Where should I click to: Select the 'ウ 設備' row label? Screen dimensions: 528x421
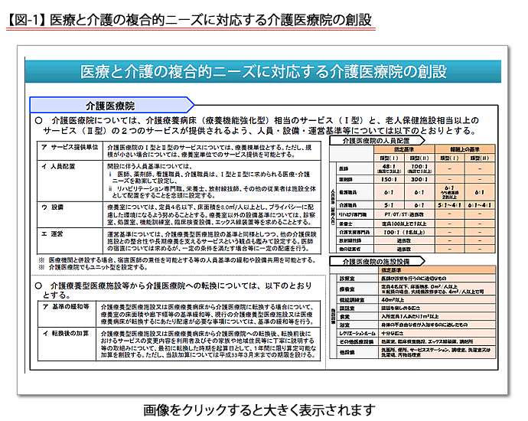click(x=53, y=207)
